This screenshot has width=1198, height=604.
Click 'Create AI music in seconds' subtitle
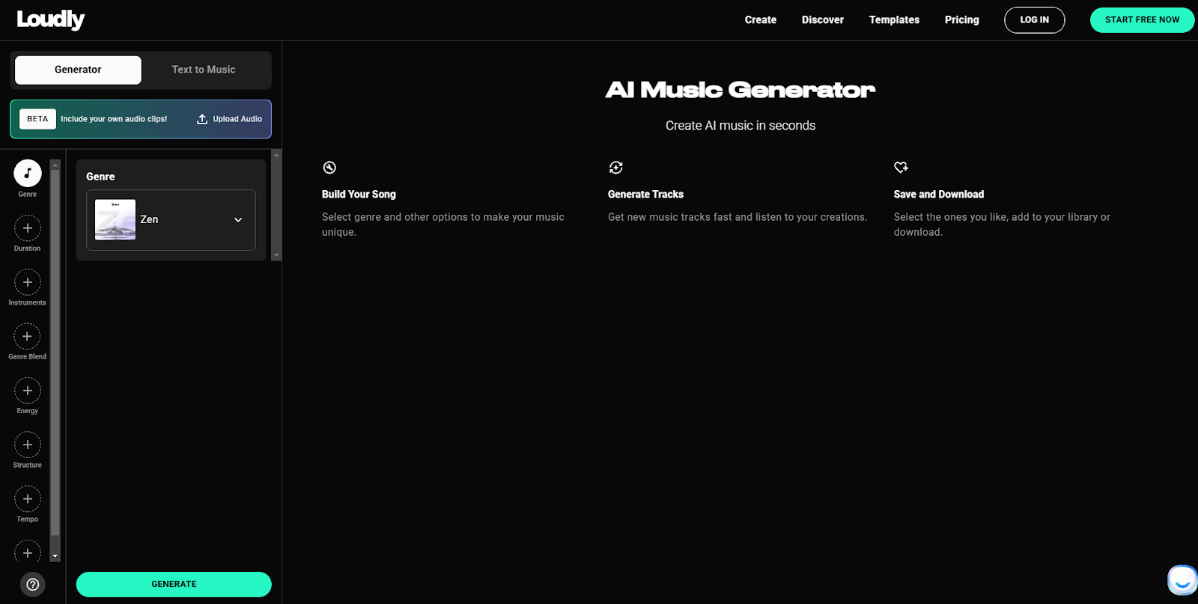point(741,126)
